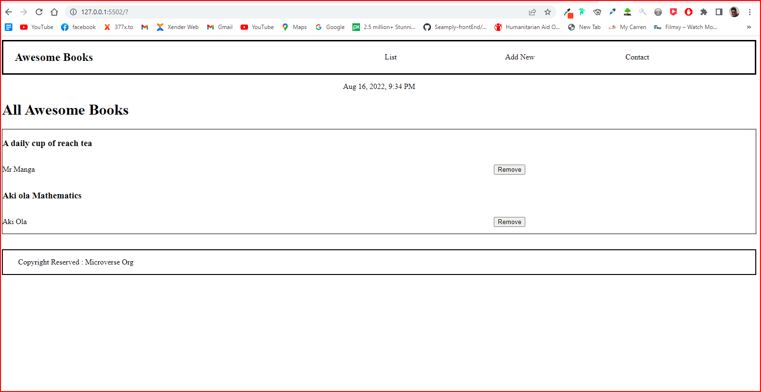
Task: Open the Contact nav link
Action: point(637,57)
